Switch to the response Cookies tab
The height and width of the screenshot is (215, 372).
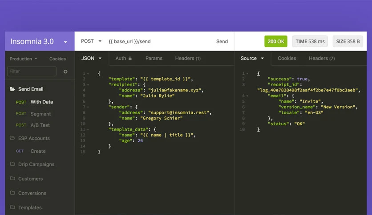coord(287,58)
